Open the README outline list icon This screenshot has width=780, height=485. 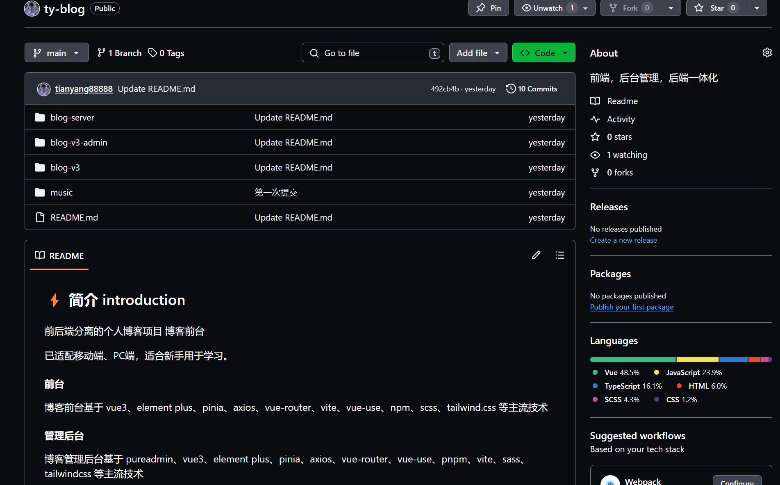(560, 255)
